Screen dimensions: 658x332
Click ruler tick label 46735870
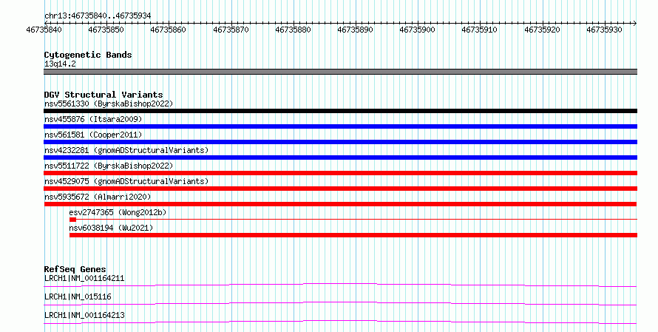click(231, 30)
